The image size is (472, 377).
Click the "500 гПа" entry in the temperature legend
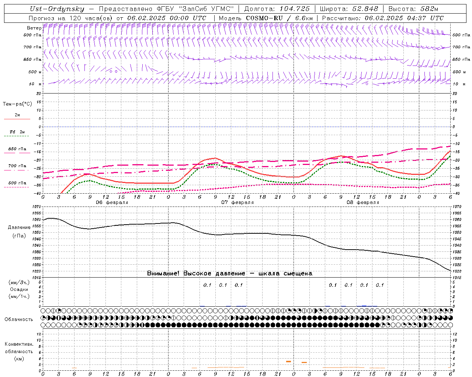pyautogui.click(x=17, y=183)
